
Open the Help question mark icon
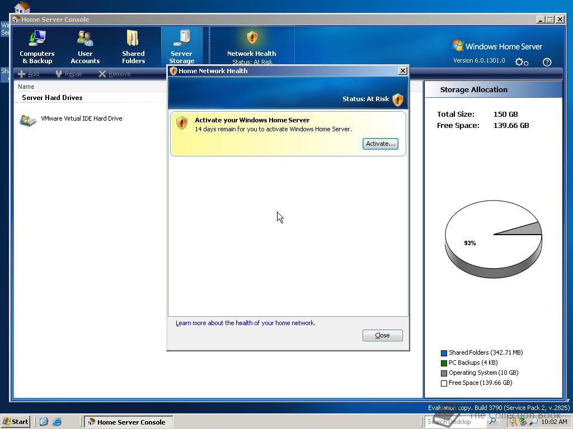[547, 62]
